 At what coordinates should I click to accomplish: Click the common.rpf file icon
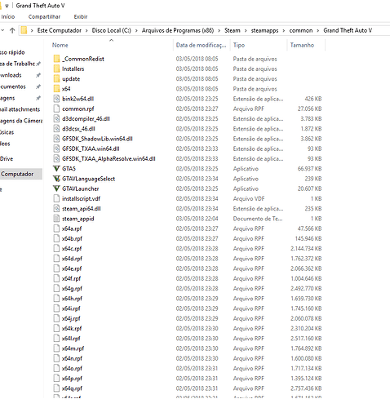[x=56, y=109]
